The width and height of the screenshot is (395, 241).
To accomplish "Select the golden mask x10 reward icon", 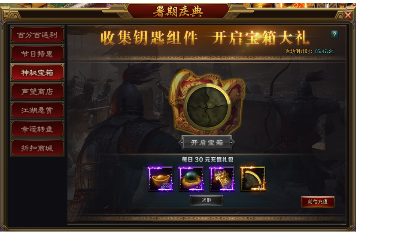I will (x=222, y=179).
